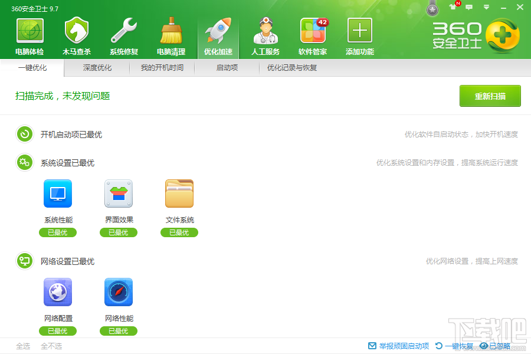Click 全不选 to deselect all
531x354 pixels.
click(51, 347)
